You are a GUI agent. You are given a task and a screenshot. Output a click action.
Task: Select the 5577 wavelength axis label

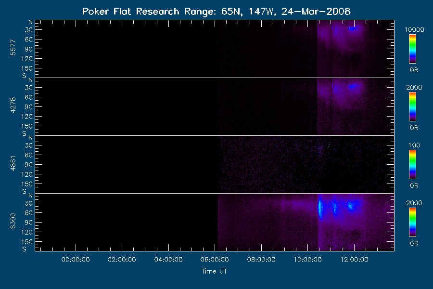tap(13, 48)
